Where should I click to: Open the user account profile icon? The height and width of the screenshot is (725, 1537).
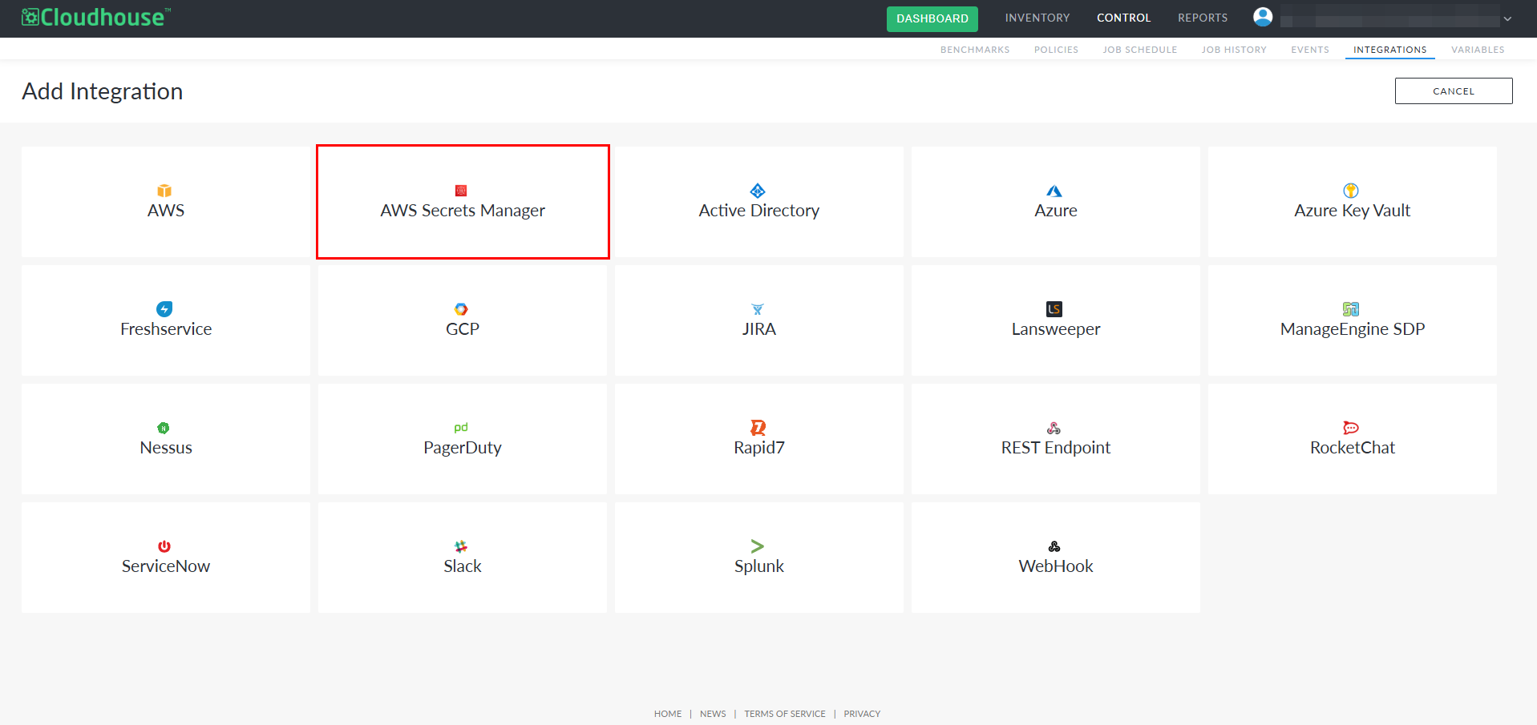(1263, 17)
